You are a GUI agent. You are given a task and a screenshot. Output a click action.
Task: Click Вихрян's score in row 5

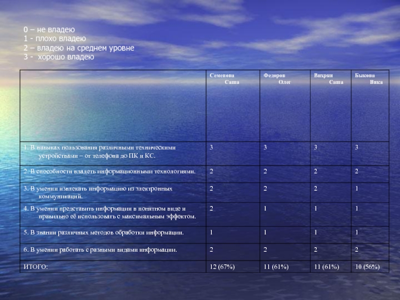(315, 232)
